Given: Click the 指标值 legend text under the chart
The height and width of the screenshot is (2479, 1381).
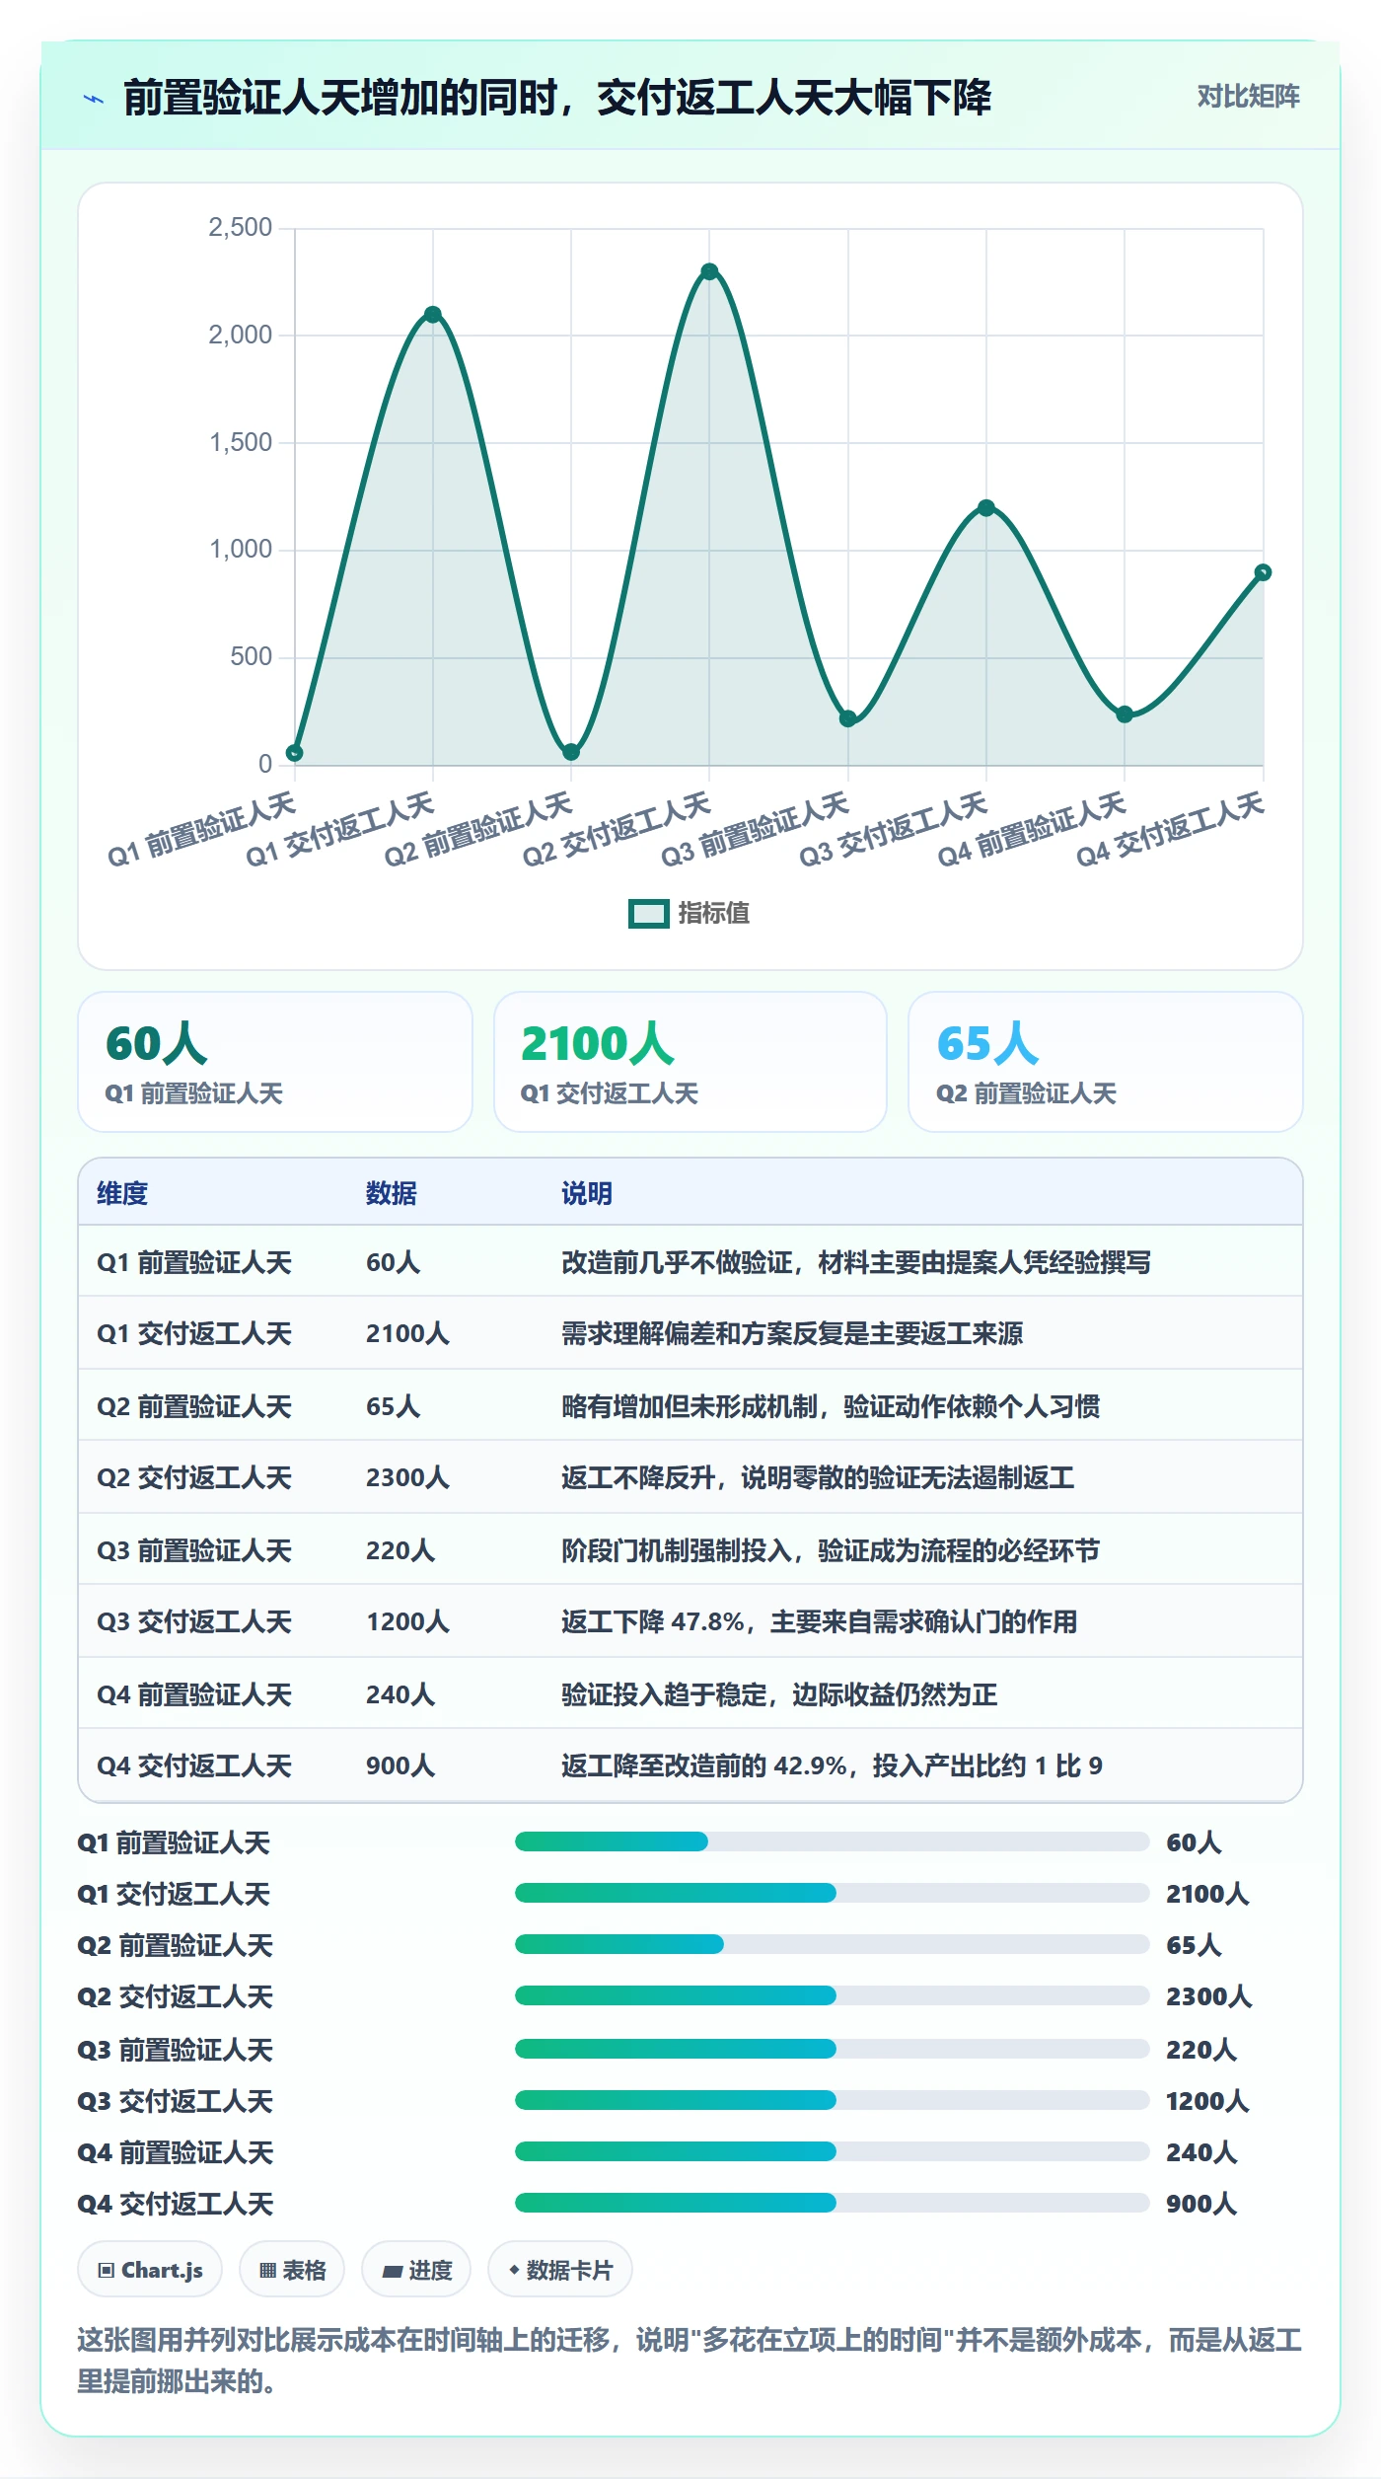Looking at the screenshot, I should 714,914.
